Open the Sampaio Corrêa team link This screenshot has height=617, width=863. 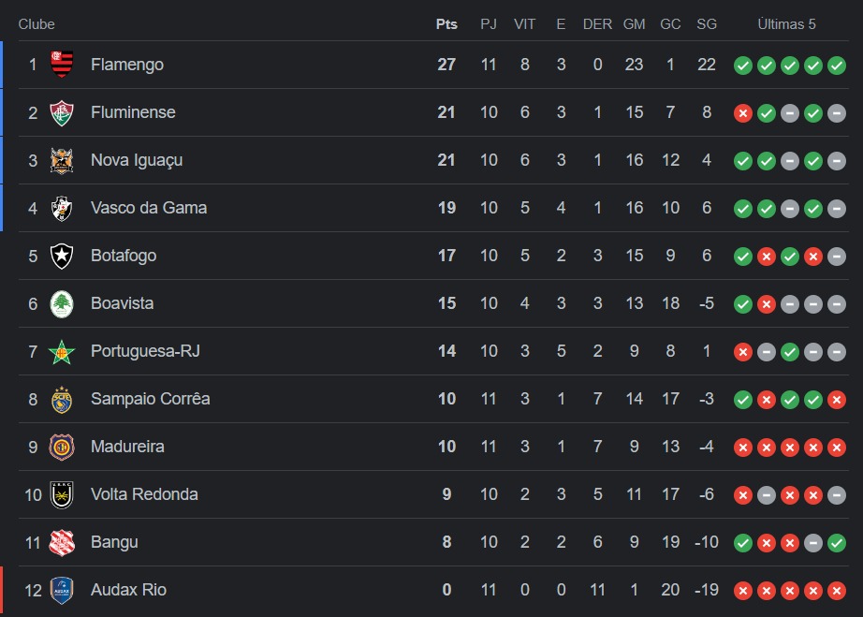(x=151, y=399)
